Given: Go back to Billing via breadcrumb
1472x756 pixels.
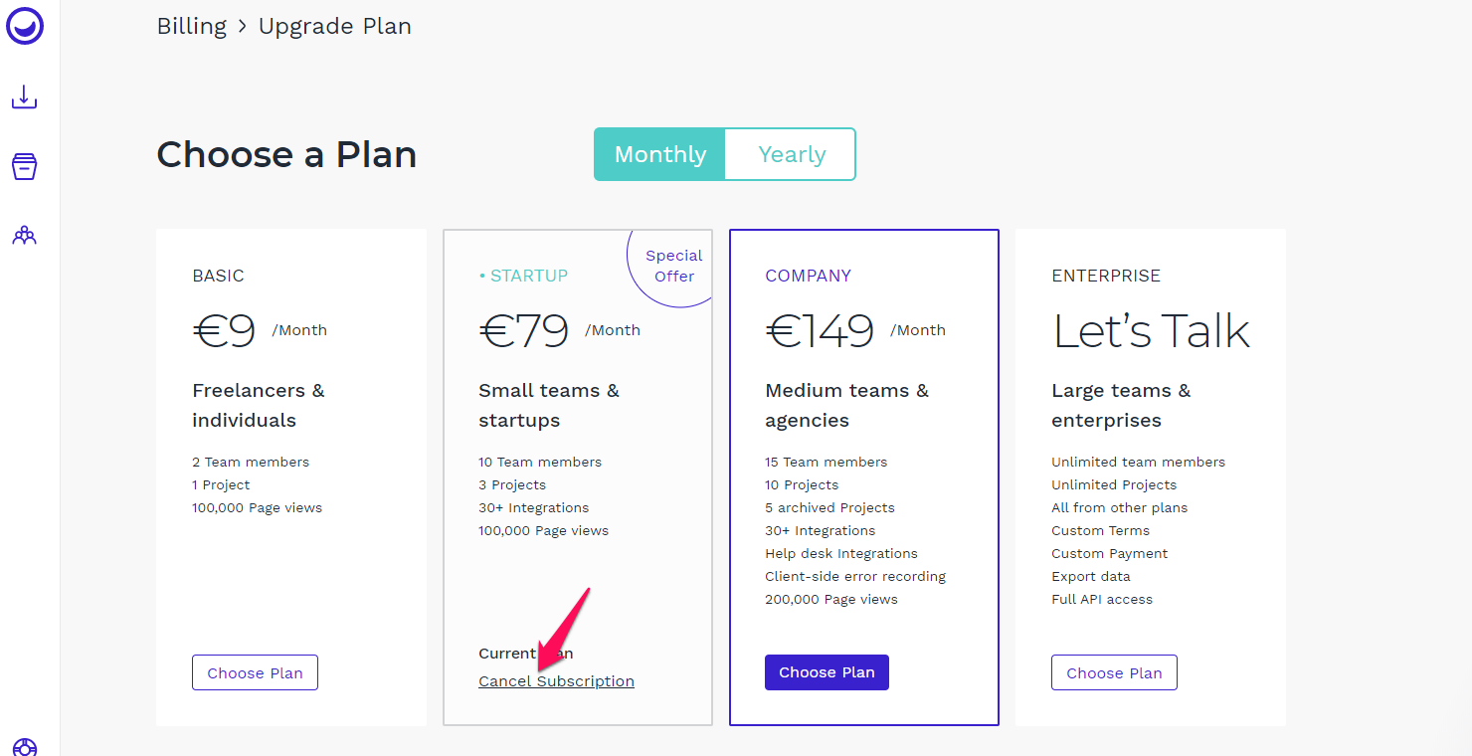Looking at the screenshot, I should click(192, 26).
